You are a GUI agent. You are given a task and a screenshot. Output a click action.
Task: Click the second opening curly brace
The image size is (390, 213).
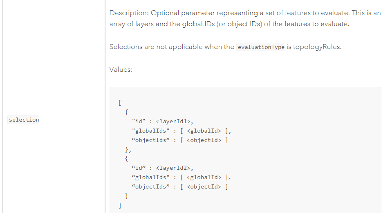pos(127,159)
